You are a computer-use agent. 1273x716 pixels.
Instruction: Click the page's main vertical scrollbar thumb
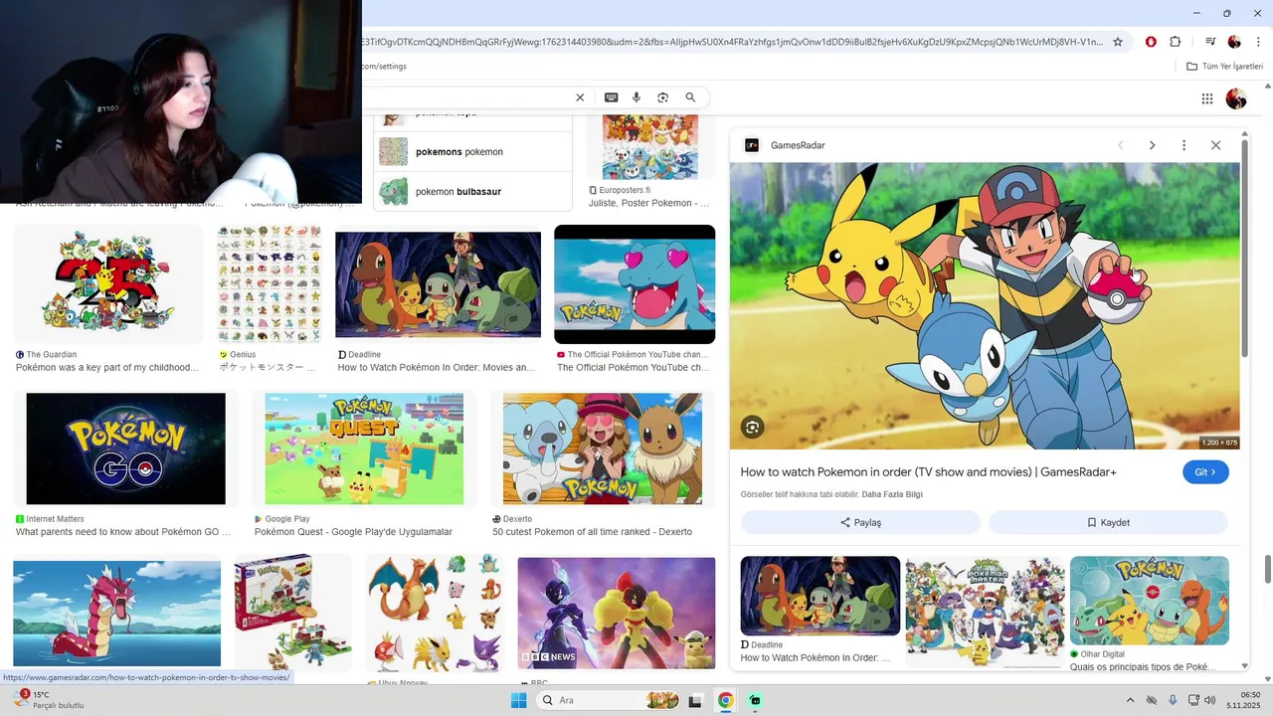(x=1268, y=570)
